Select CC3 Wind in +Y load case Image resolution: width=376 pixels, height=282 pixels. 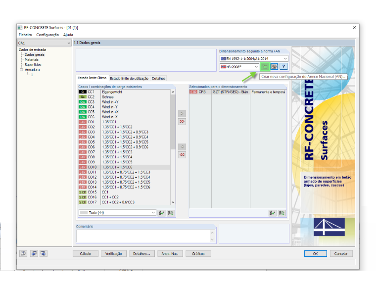[x=124, y=102]
